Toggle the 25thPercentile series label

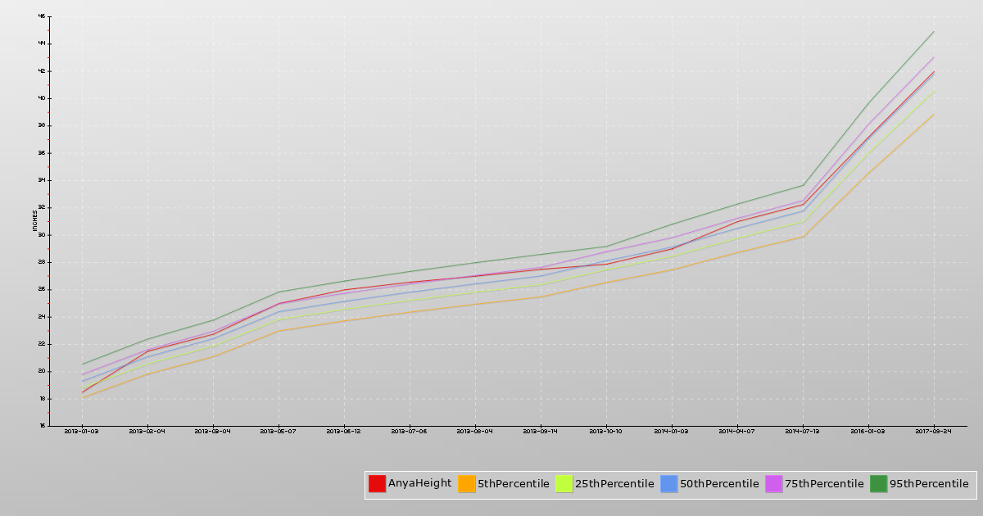614,484
